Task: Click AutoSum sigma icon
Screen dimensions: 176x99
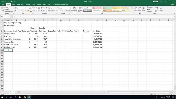Action: (x=147, y=7)
